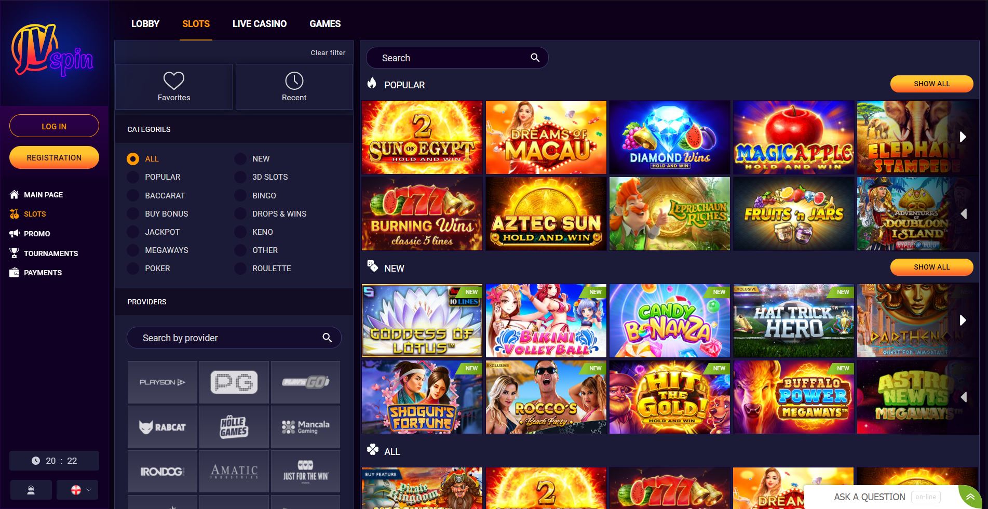Select the ROULETTE category radio
Screen dimensions: 988x509
pos(240,269)
